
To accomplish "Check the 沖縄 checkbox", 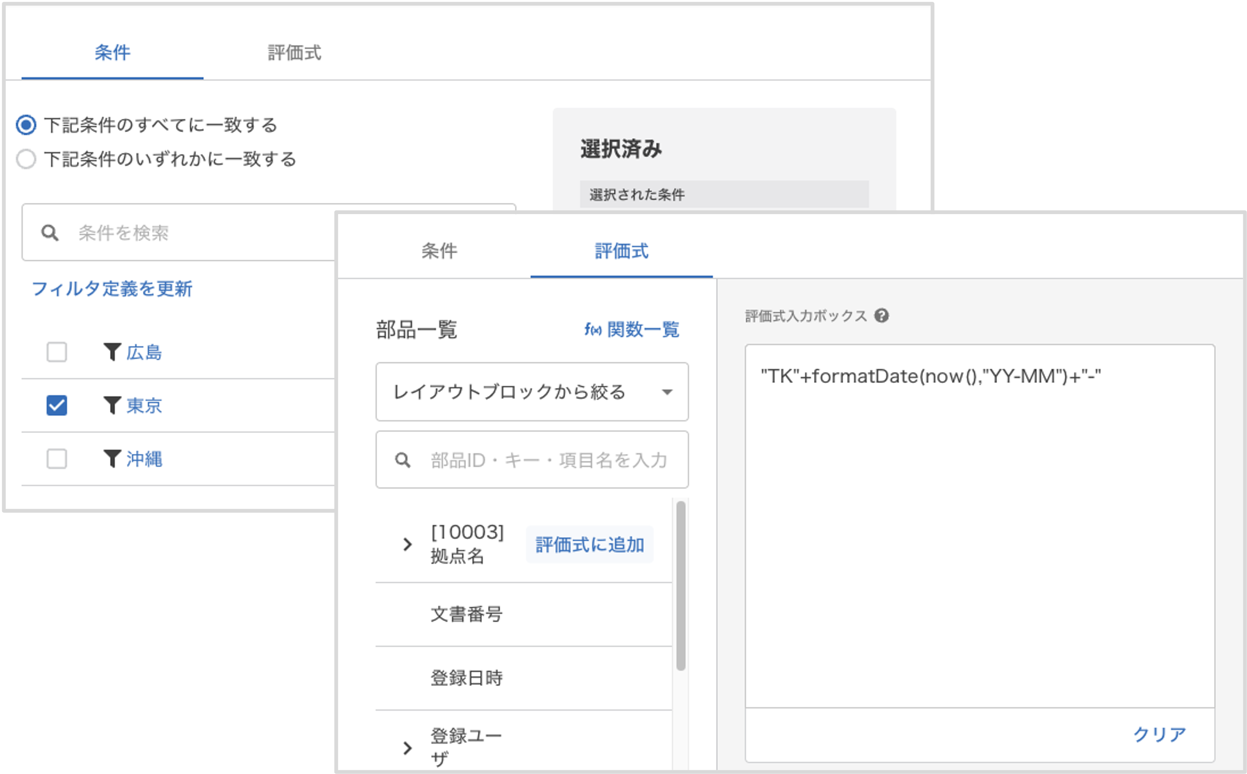I will click(57, 459).
